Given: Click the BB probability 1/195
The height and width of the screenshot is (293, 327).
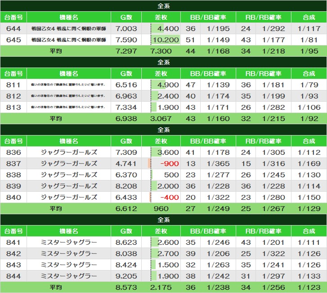Looking at the screenshot, I should [x=218, y=29].
